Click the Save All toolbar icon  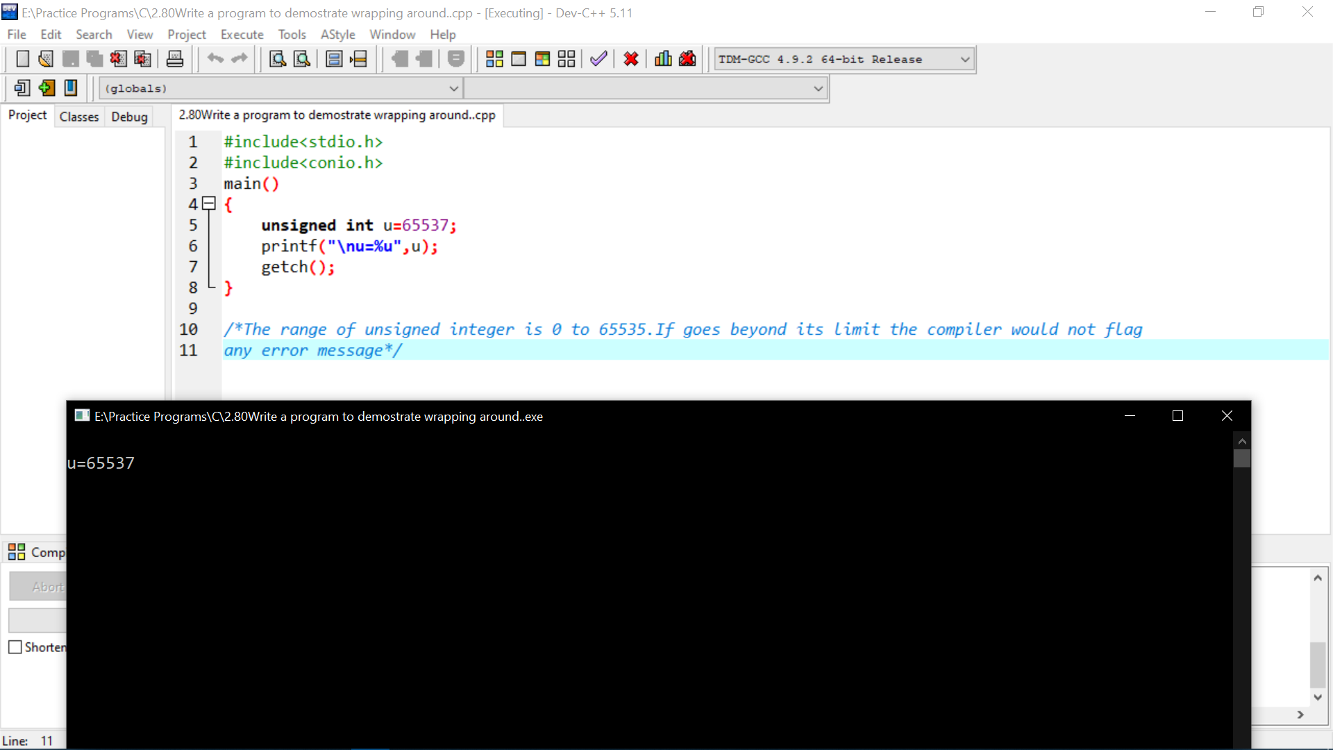(x=94, y=59)
